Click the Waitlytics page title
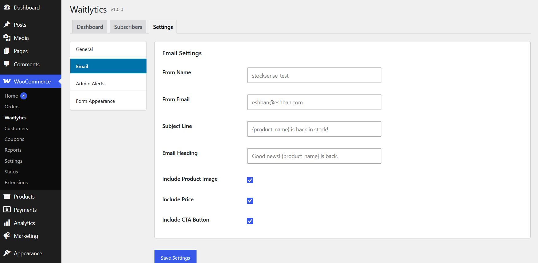Screen dimensions: 538x263 click(x=88, y=10)
